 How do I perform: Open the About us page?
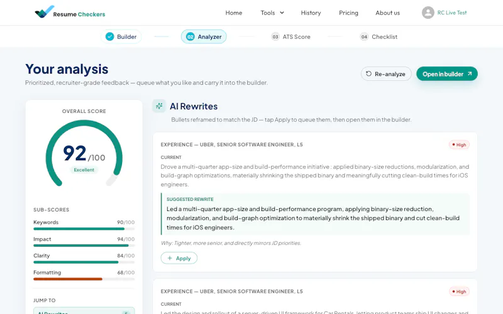click(387, 13)
